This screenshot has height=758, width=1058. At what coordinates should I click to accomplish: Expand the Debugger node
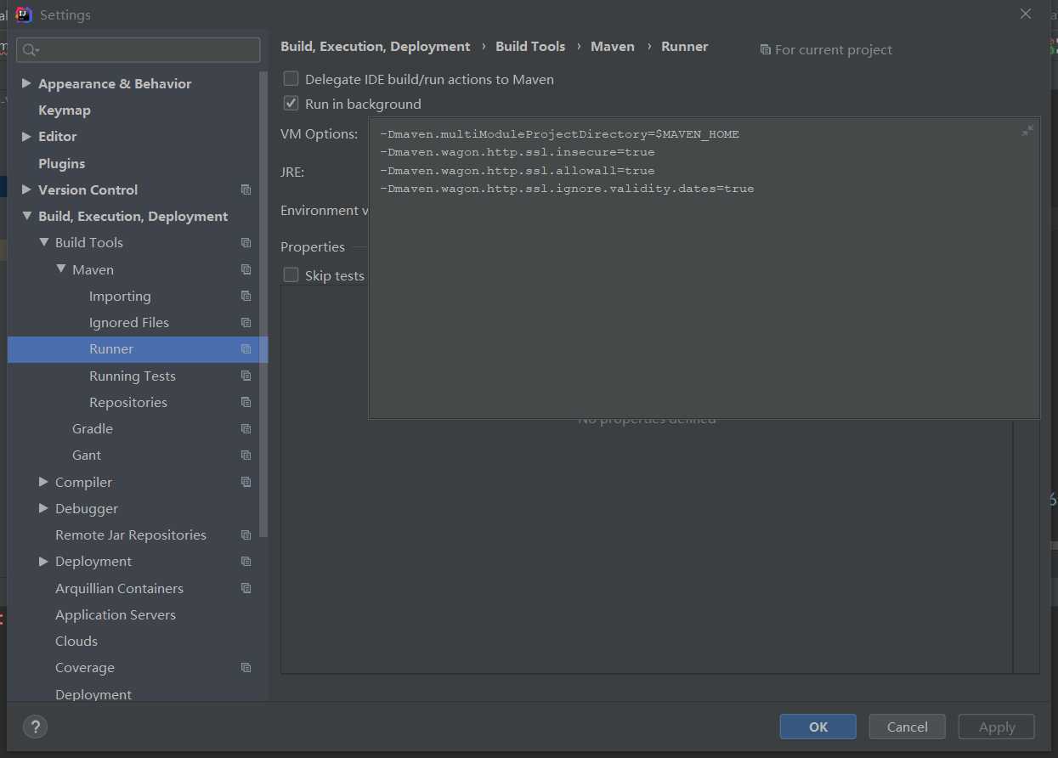click(x=43, y=508)
